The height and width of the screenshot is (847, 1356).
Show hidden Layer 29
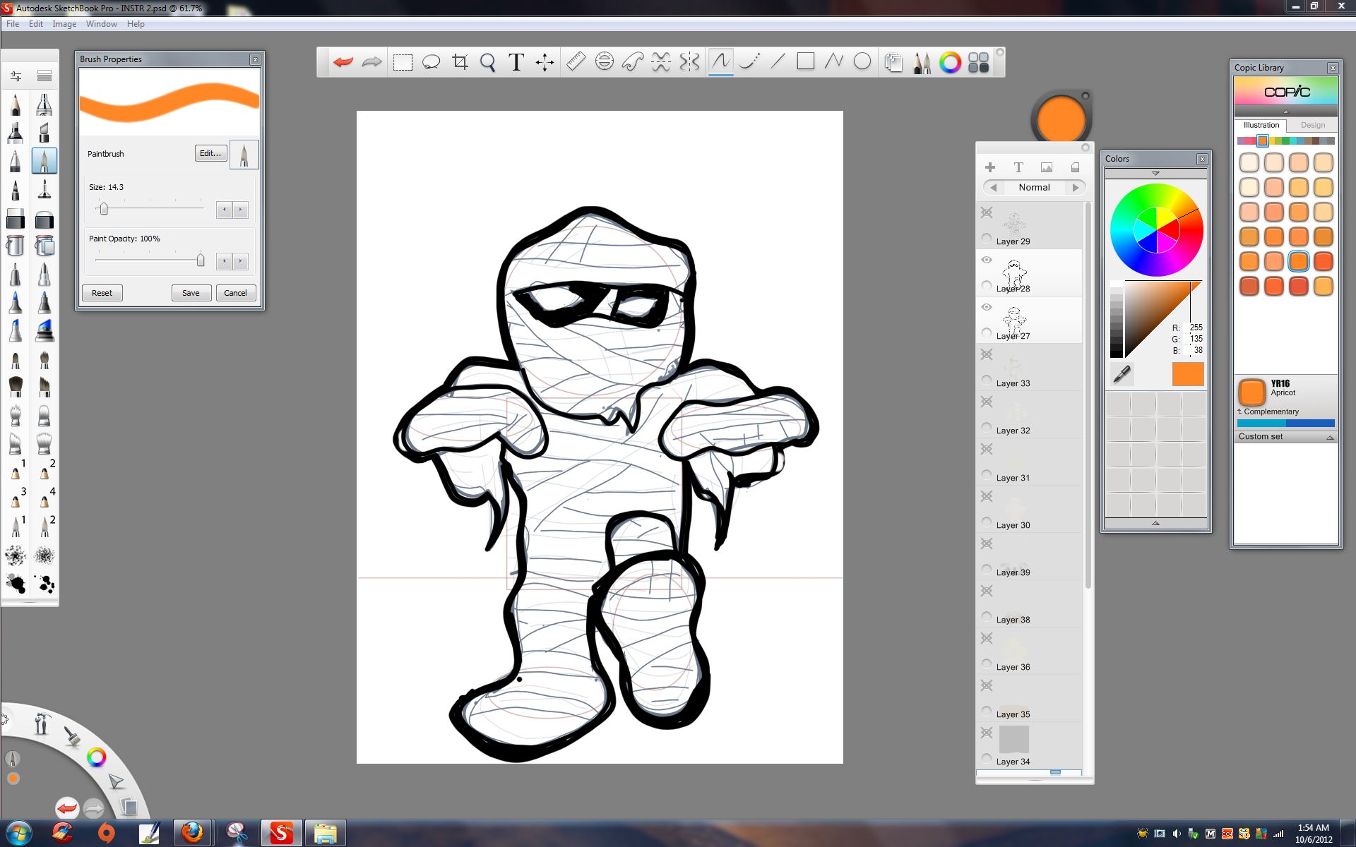pos(987,212)
